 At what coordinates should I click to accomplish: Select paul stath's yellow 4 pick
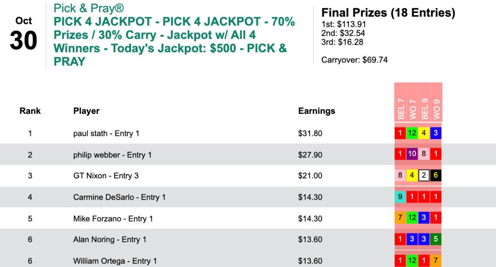click(424, 133)
